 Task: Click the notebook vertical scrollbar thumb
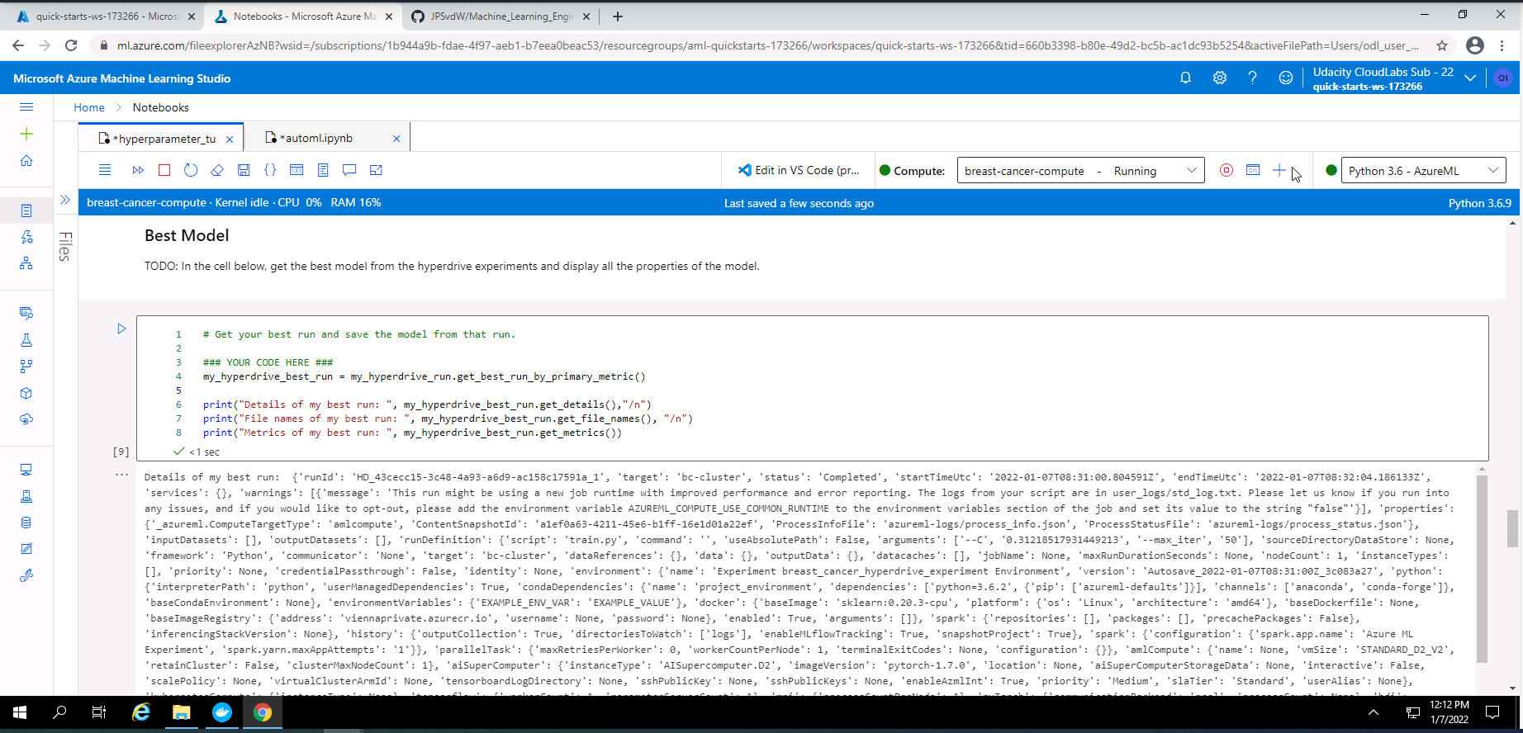point(1512,528)
